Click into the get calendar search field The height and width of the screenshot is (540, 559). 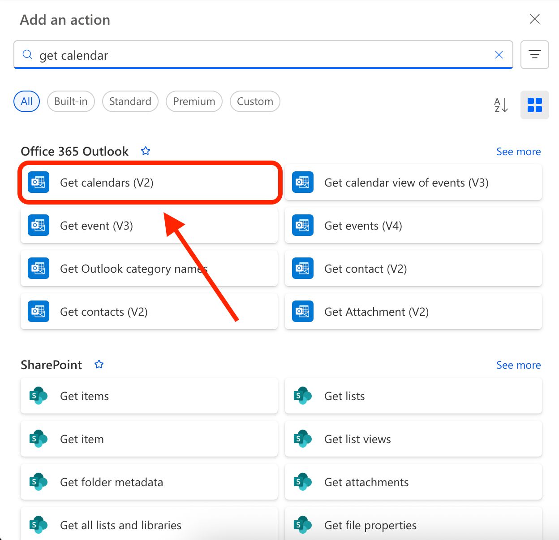(x=263, y=55)
